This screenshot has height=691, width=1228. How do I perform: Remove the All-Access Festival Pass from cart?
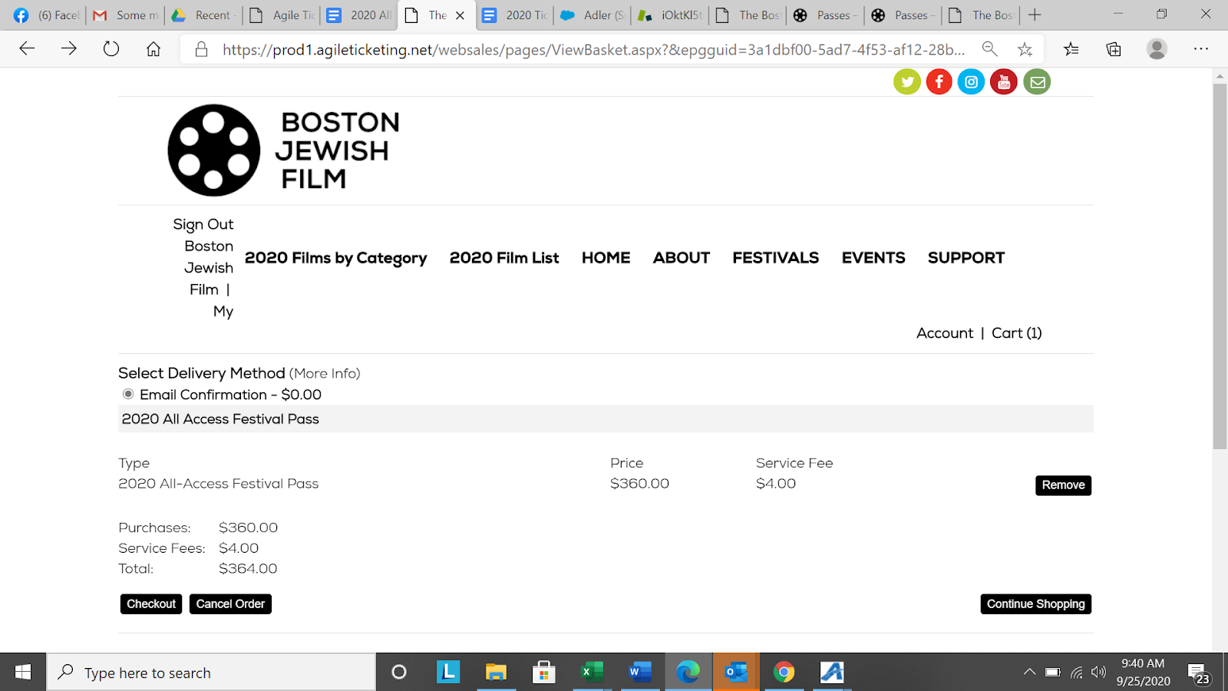(x=1064, y=485)
